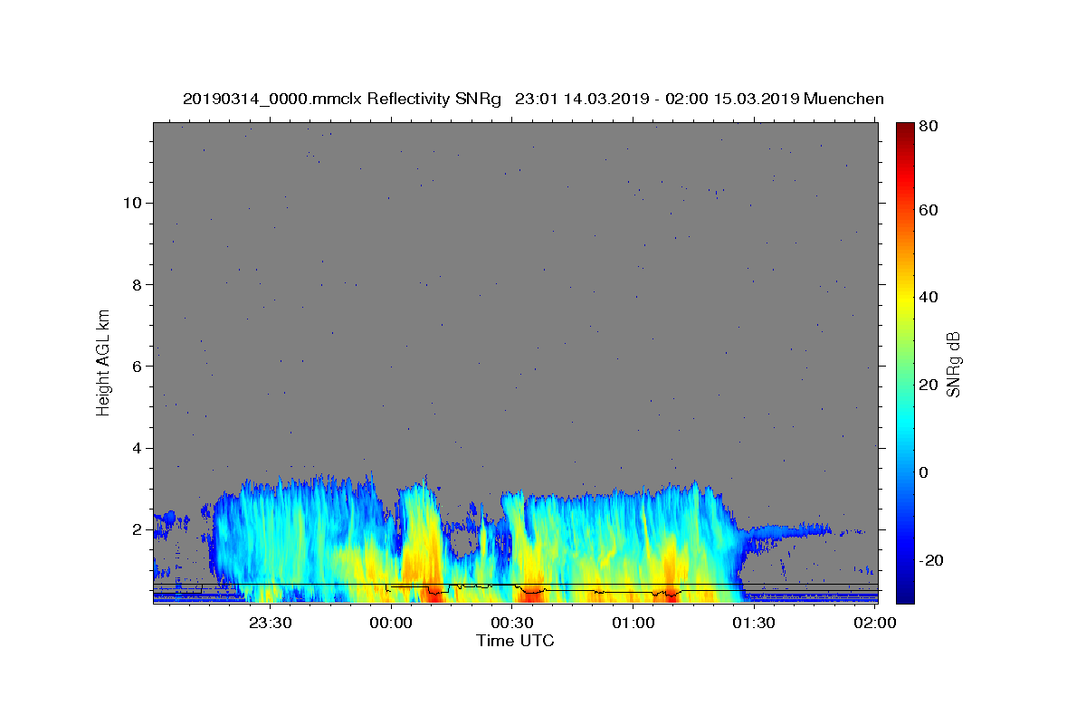1086x724 pixels.
Task: Click the colorbar value label 80
Action: click(x=928, y=127)
